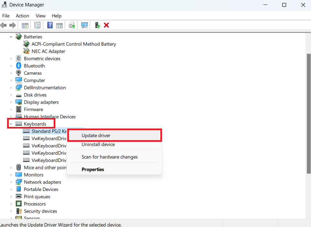Select the Keyboards category label
311x227 pixels.
[35, 124]
